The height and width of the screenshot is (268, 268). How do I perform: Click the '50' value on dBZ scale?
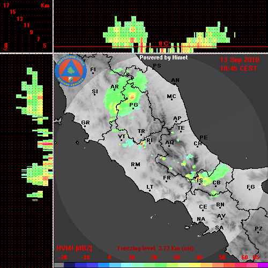(222, 257)
